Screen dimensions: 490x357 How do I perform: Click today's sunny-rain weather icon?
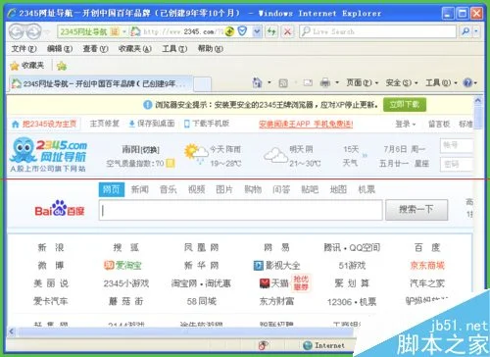[x=196, y=153]
